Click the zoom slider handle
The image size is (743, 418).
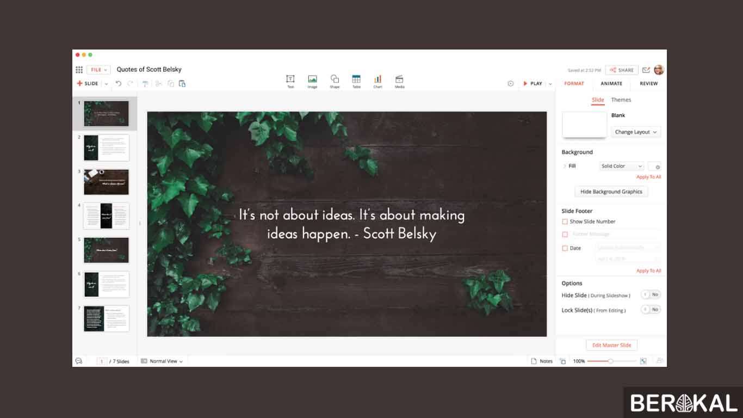coord(611,361)
